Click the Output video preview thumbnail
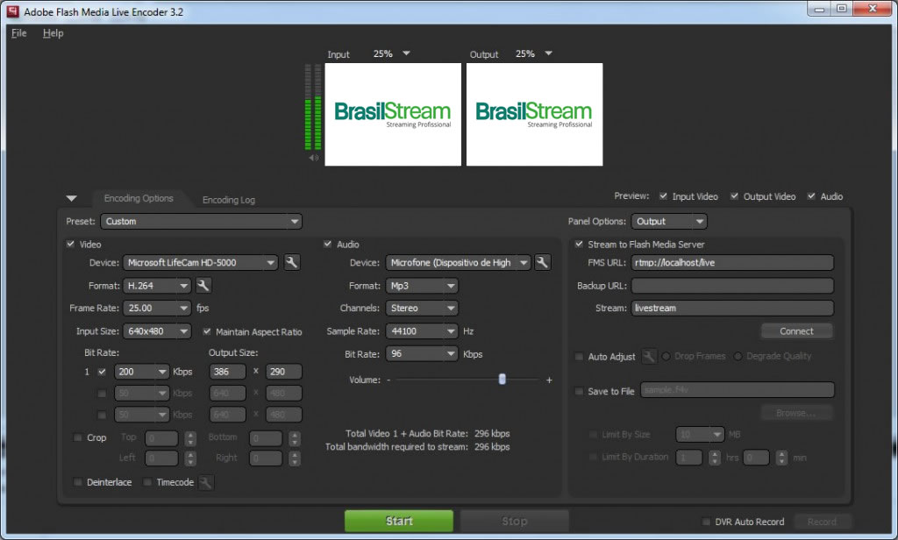 (534, 115)
